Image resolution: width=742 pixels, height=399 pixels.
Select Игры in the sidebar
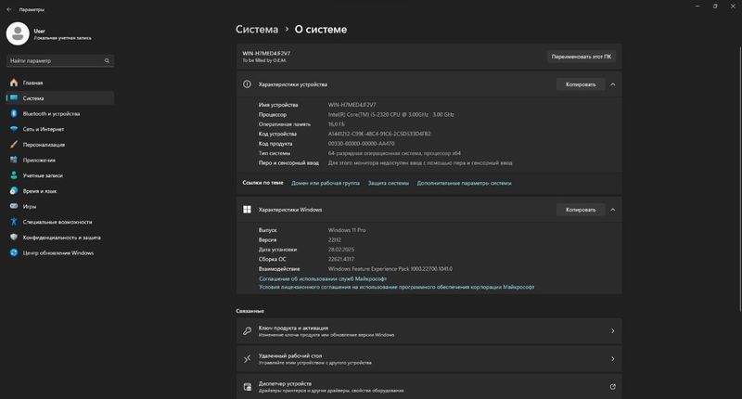pyautogui.click(x=60, y=206)
